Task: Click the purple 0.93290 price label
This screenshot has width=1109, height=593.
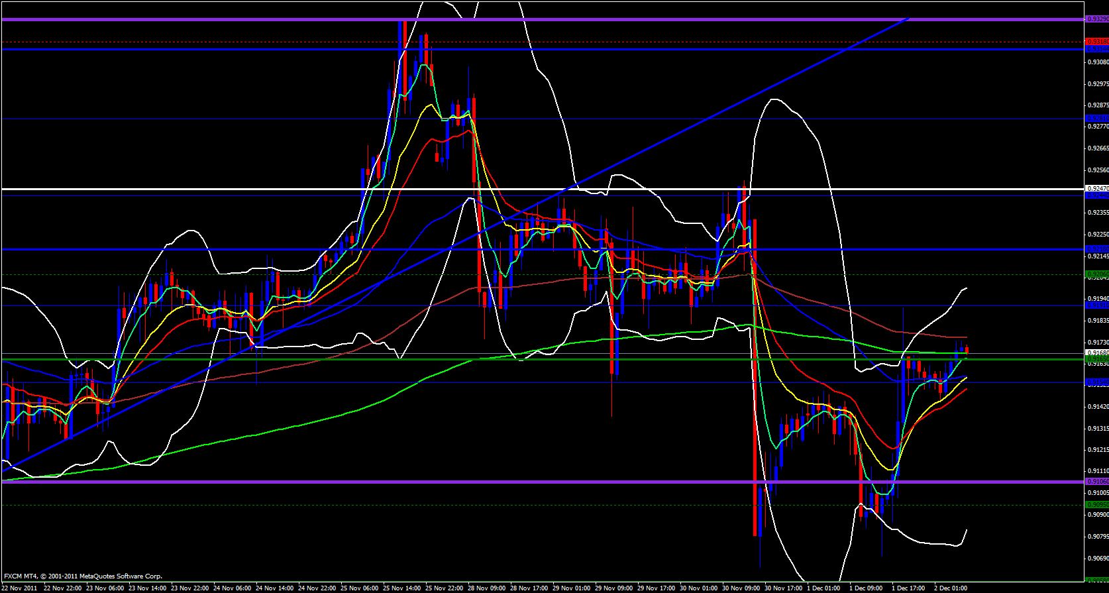Action: pyautogui.click(x=1096, y=19)
